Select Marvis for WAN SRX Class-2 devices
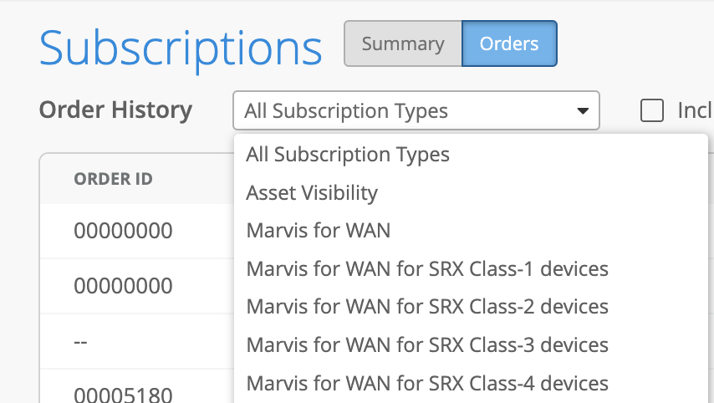Viewport: 714px width, 403px height. (427, 307)
